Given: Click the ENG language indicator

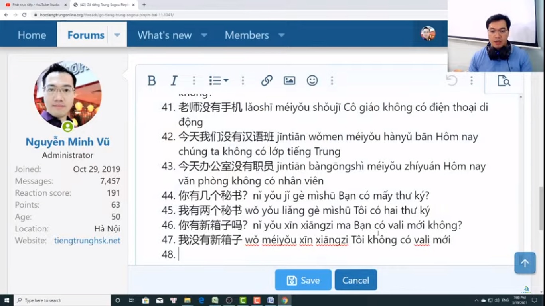Looking at the screenshot, I should click(505, 300).
